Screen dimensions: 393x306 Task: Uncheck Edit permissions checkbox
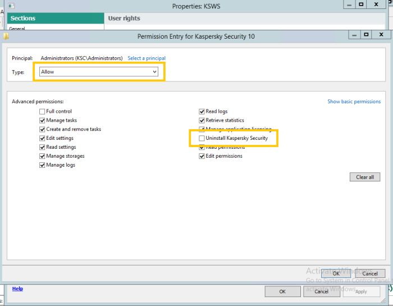tap(202, 156)
